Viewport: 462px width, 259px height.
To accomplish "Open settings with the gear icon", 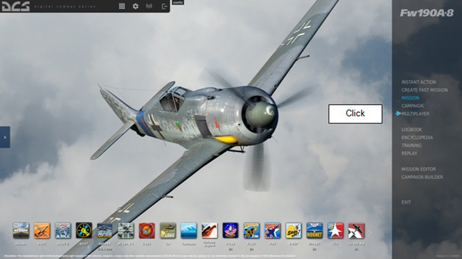I will tap(135, 6).
